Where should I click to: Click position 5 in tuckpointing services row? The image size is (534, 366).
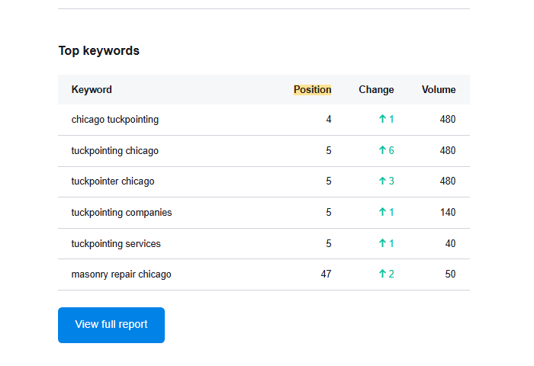(x=328, y=243)
